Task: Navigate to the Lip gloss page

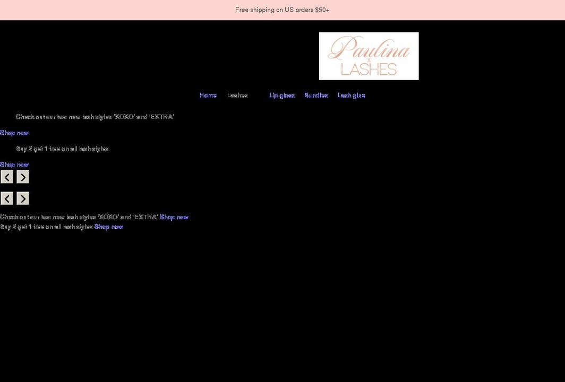Action: 282,95
